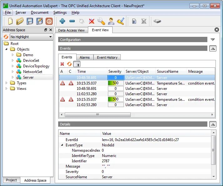Viewport: 223px width, 186px height.
Task: Click the blue plus Add Server icon
Action: [x=63, y=21]
